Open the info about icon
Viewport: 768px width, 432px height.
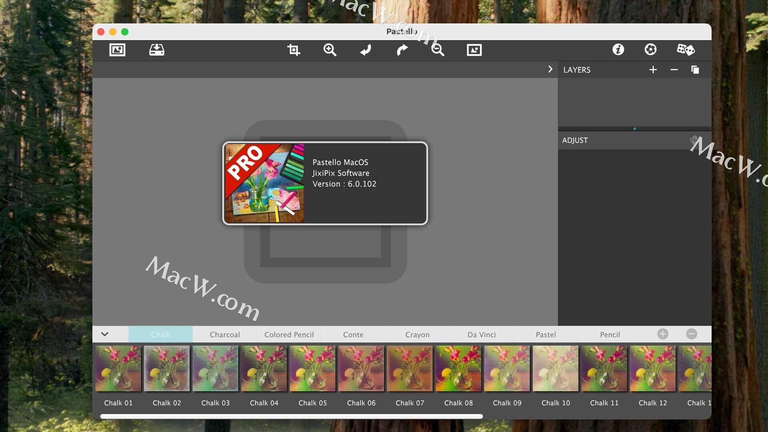(618, 50)
